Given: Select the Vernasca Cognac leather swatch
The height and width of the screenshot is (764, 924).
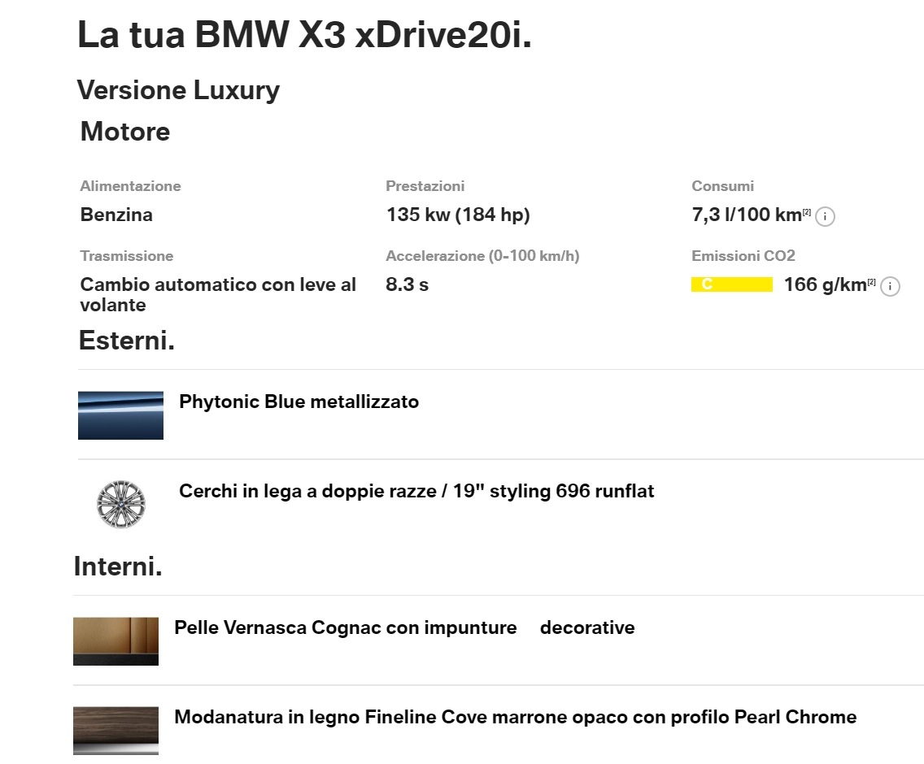Looking at the screenshot, I should (x=115, y=641).
